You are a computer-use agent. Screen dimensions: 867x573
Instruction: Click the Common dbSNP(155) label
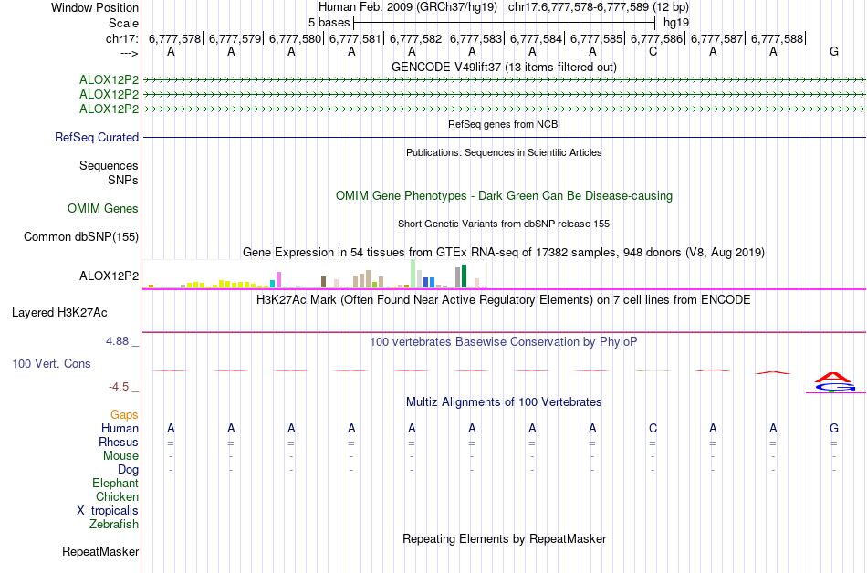point(81,236)
